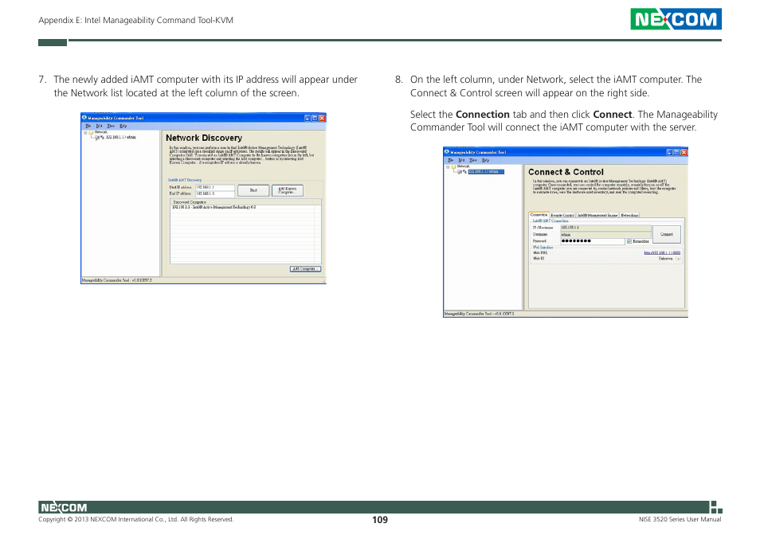Click Network folder icon in Connect & Control window
The width and height of the screenshot is (760, 535).
coord(453,166)
